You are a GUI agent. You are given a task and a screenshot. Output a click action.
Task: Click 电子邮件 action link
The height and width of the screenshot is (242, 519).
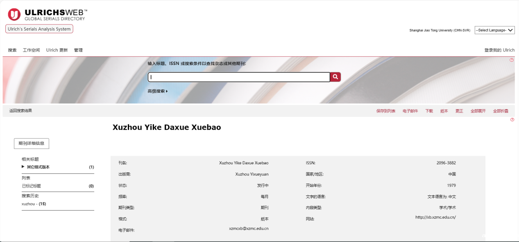[410, 111]
